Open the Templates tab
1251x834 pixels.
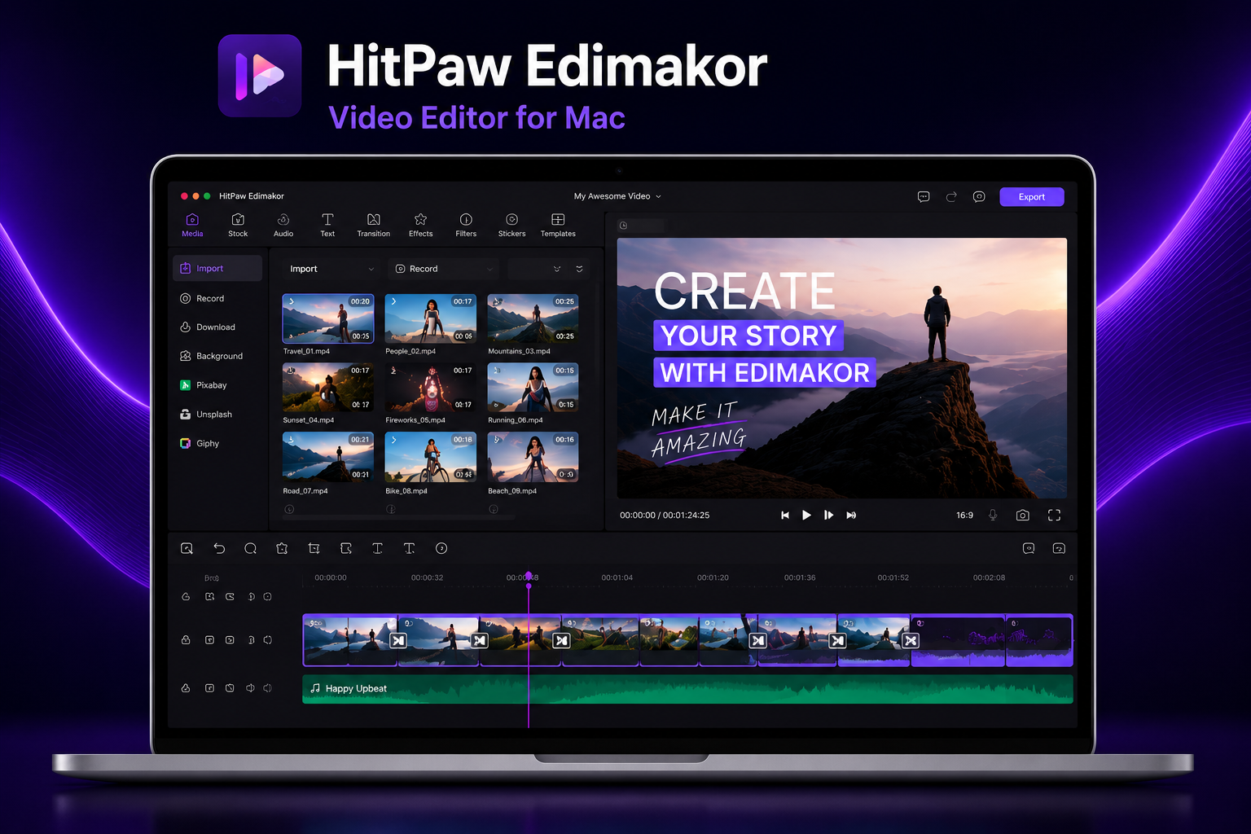pos(558,225)
